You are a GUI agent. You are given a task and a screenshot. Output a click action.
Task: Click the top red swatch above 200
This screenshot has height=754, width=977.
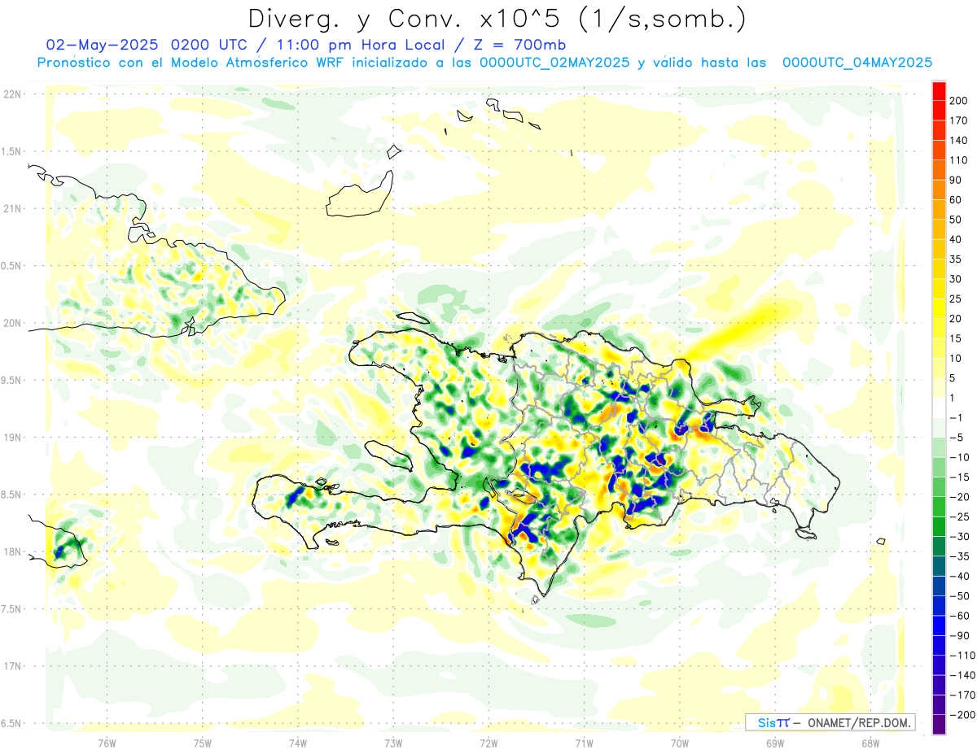[x=939, y=91]
